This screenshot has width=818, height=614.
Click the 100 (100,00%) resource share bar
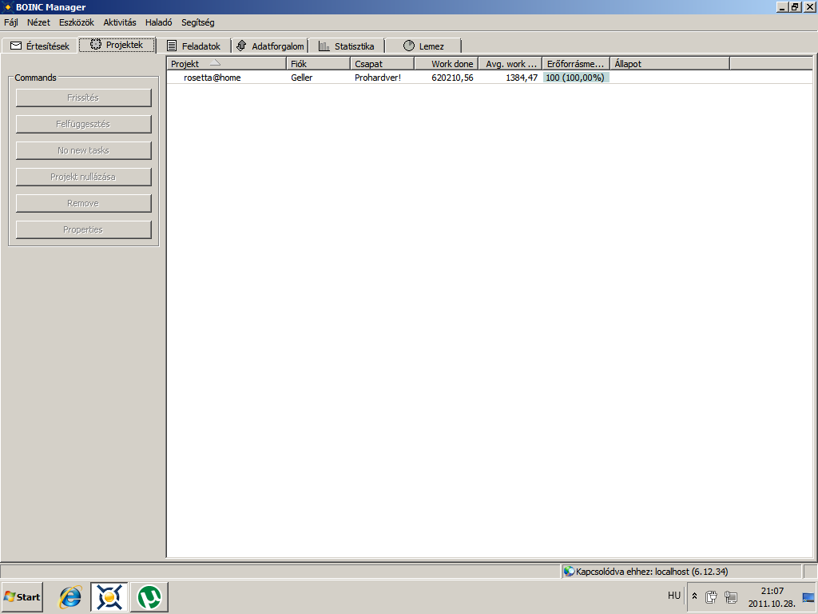point(576,78)
